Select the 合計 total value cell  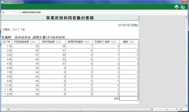(x=129, y=98)
